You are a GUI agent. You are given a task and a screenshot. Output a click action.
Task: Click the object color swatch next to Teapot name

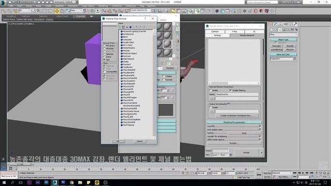click(x=295, y=59)
